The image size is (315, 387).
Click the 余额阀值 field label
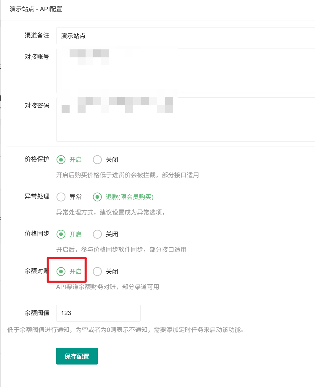[37, 313]
